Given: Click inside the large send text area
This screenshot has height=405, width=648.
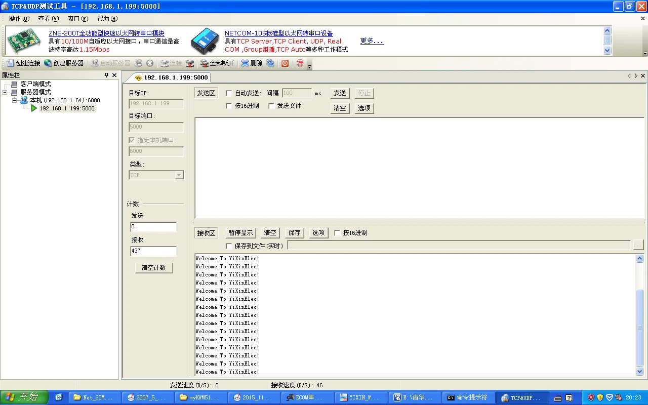Looking at the screenshot, I should [x=420, y=168].
